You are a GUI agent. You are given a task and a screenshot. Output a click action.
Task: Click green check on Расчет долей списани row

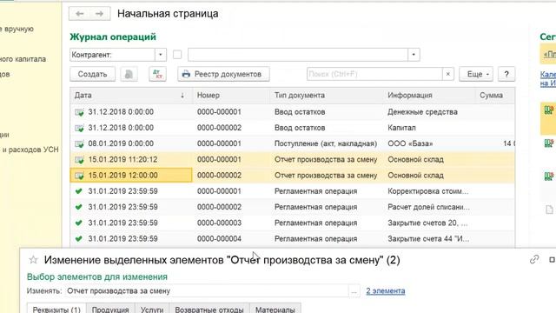(x=79, y=207)
